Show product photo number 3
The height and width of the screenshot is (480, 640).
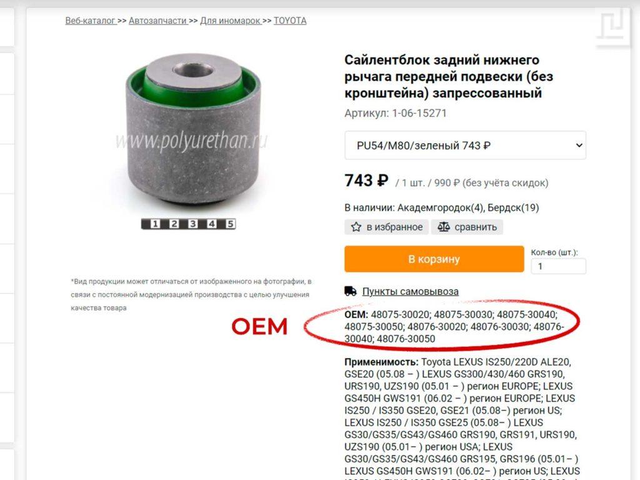coord(192,224)
